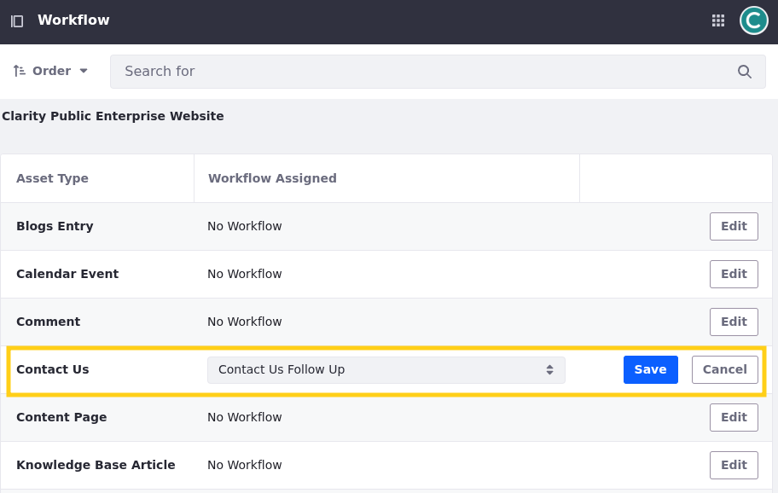The width and height of the screenshot is (778, 493).
Task: Edit the Content Page workflow
Action: coord(734,417)
